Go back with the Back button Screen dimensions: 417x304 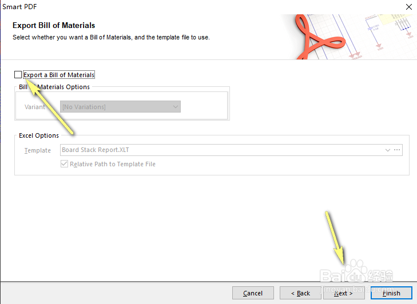coord(300,293)
